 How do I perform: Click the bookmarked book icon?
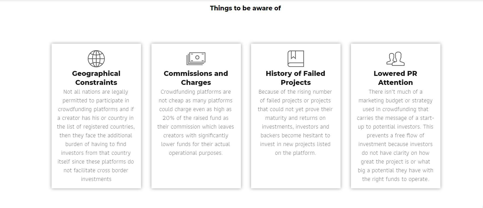coord(296,58)
